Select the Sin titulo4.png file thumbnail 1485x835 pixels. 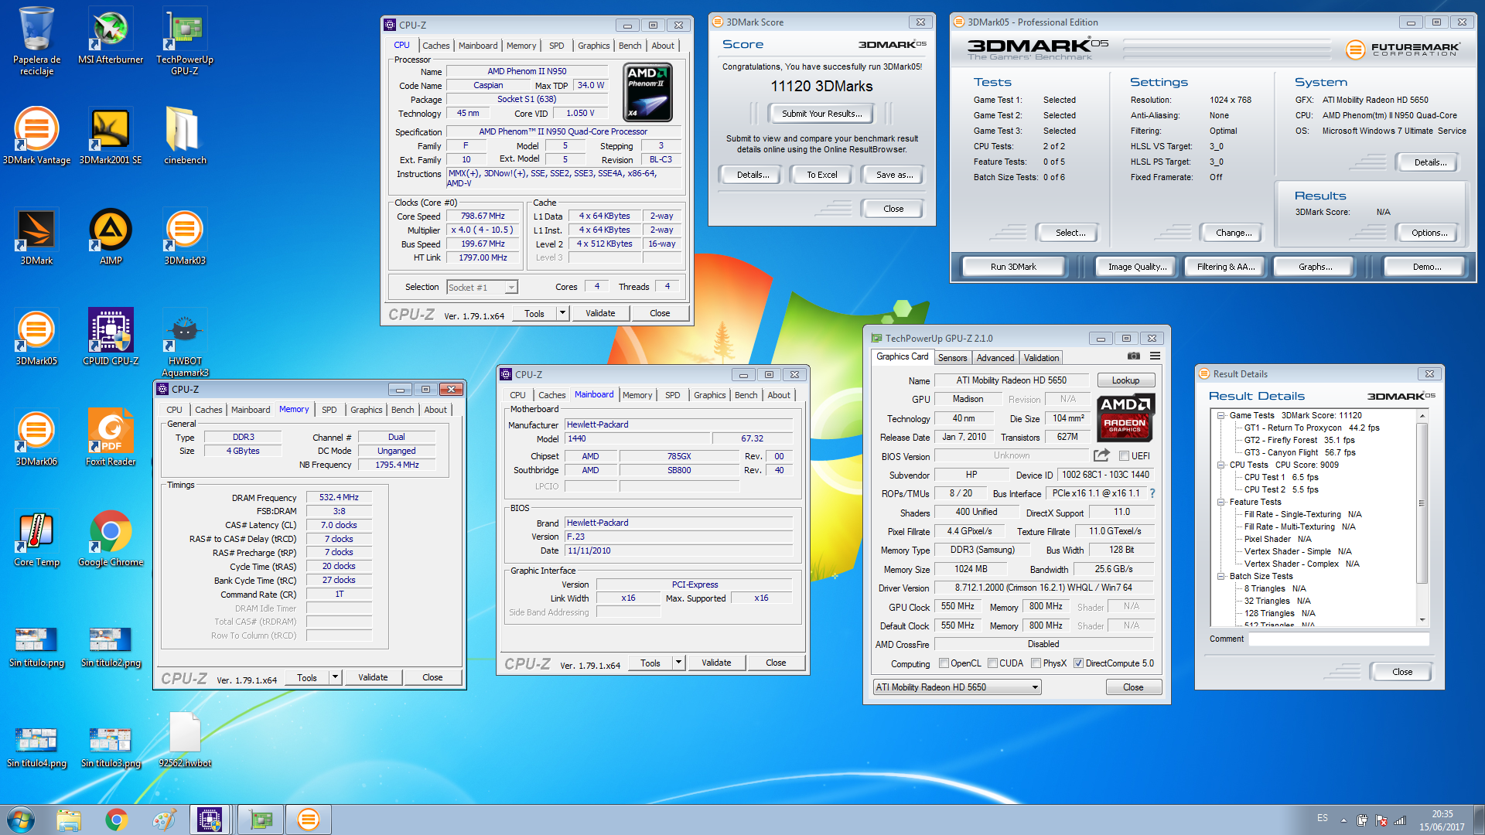[x=36, y=747]
